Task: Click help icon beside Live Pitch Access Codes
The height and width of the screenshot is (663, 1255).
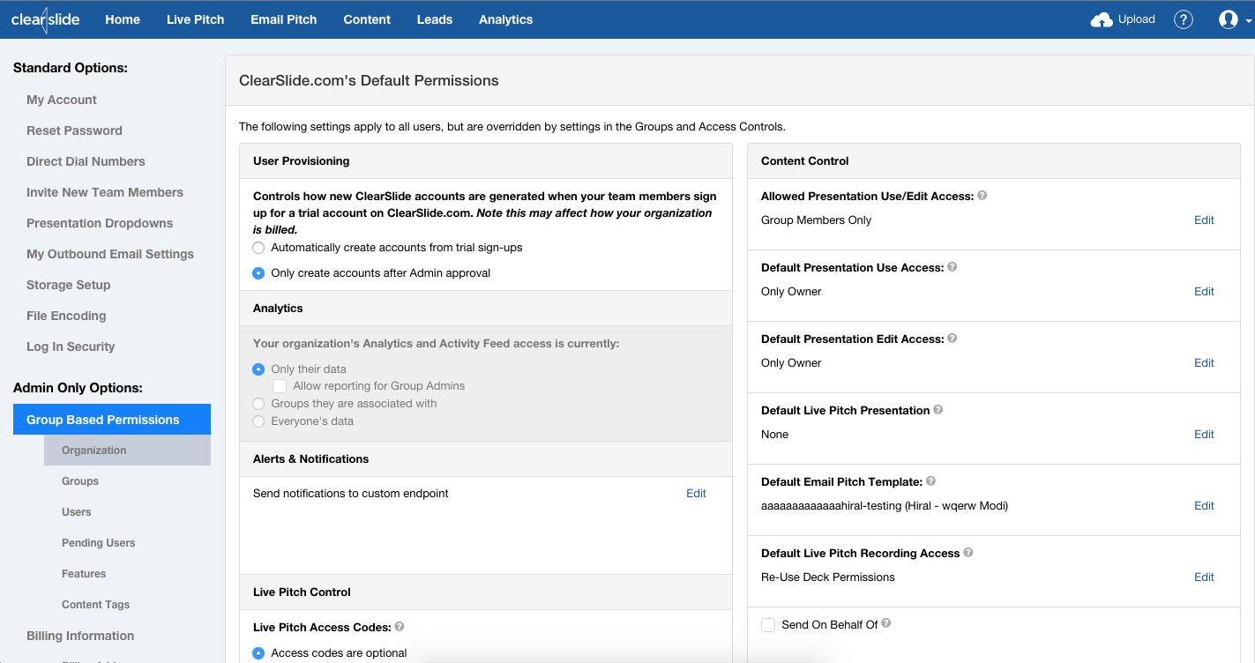Action: [x=400, y=627]
